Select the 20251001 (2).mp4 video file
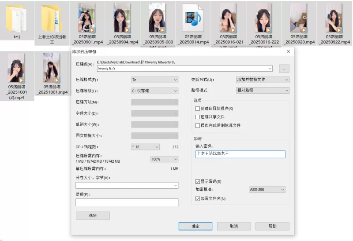 (16, 69)
